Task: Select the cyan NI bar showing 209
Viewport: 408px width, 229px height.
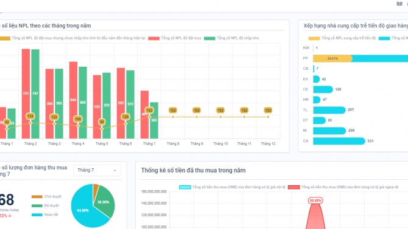Action: (x=329, y=131)
